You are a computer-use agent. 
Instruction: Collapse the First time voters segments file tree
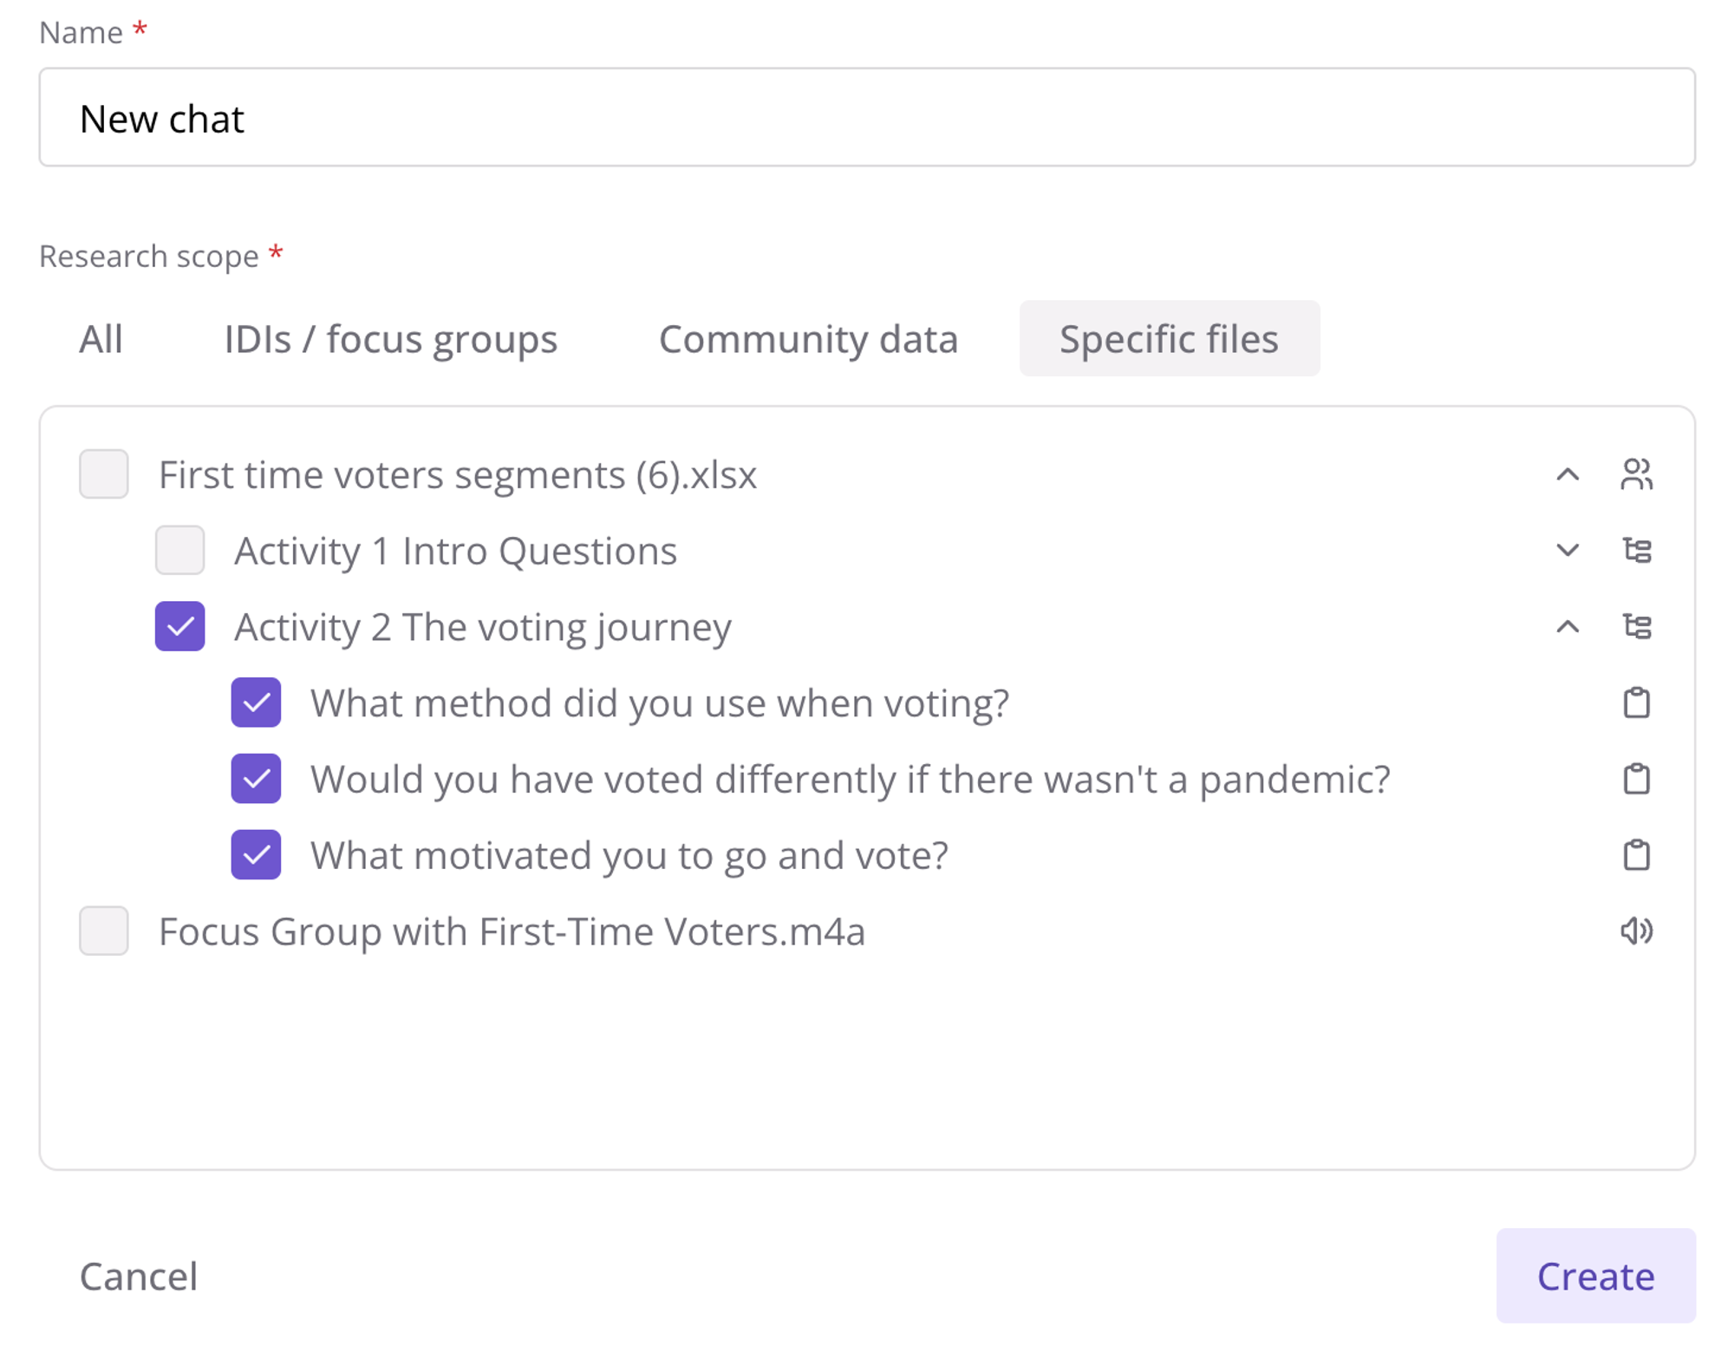click(1568, 474)
